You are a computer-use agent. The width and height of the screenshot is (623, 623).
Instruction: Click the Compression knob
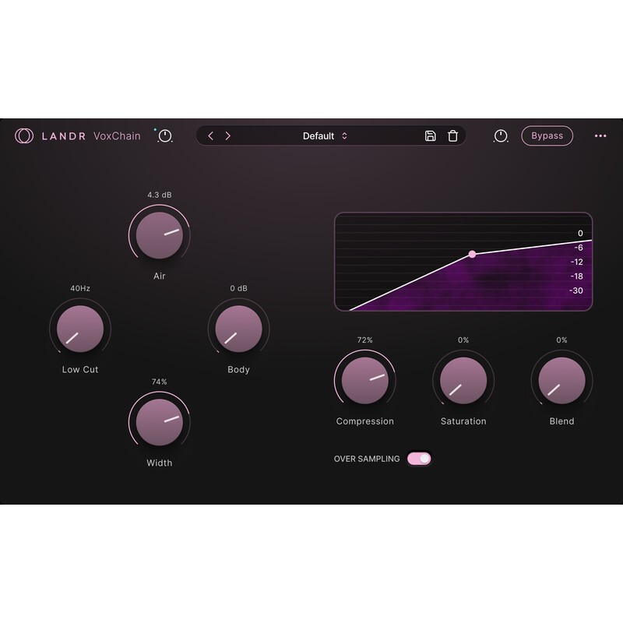[x=365, y=381]
